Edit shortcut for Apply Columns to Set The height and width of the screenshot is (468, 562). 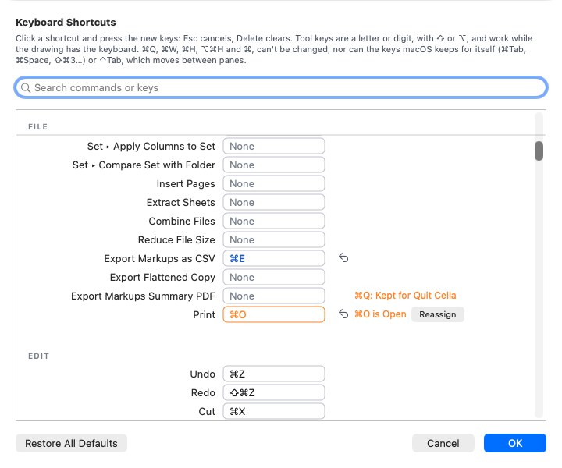click(274, 146)
